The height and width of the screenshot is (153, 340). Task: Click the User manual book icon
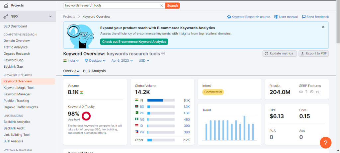(x=276, y=17)
